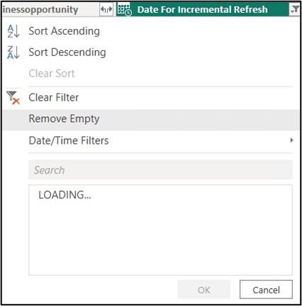Click the Clear Filter funnel icon
Viewport: 302px width, 306px height.
click(x=13, y=98)
